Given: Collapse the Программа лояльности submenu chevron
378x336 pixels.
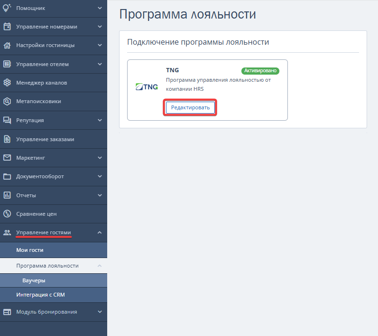Looking at the screenshot, I should [x=100, y=266].
